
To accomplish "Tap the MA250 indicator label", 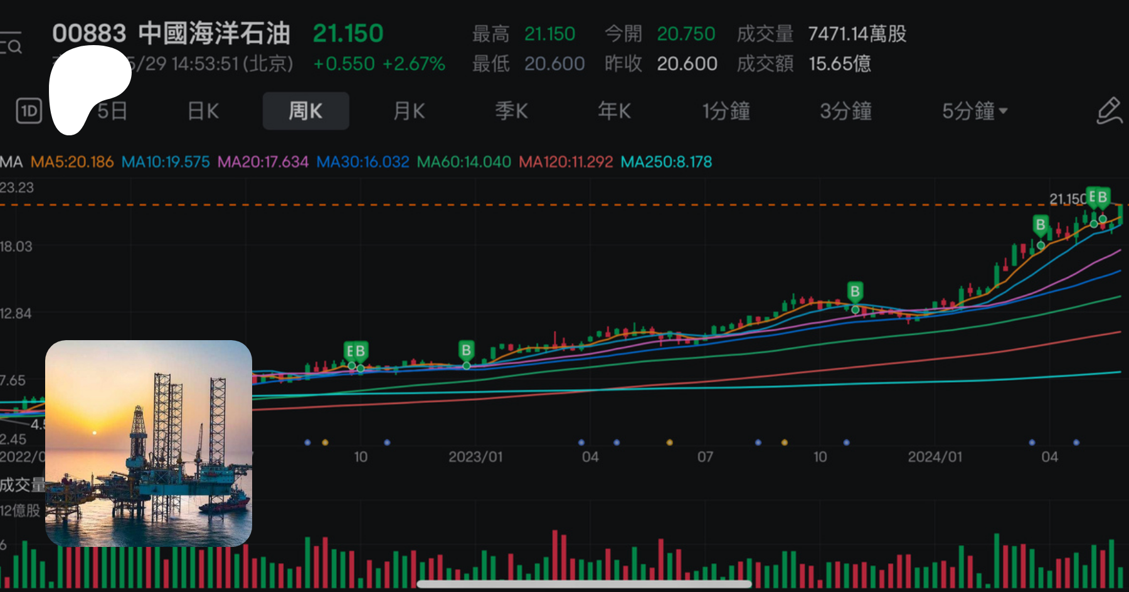I will point(666,162).
